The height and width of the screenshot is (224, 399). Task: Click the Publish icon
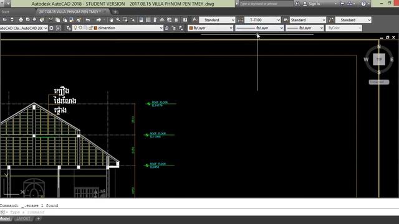click(x=34, y=20)
